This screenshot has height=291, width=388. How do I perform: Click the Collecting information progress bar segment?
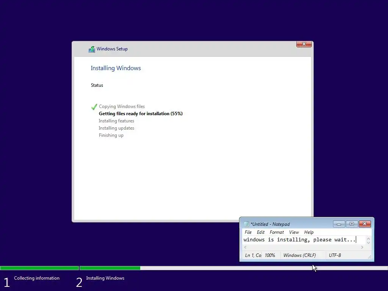39,268
